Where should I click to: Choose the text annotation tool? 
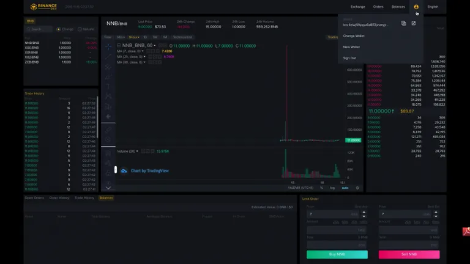(x=108, y=86)
